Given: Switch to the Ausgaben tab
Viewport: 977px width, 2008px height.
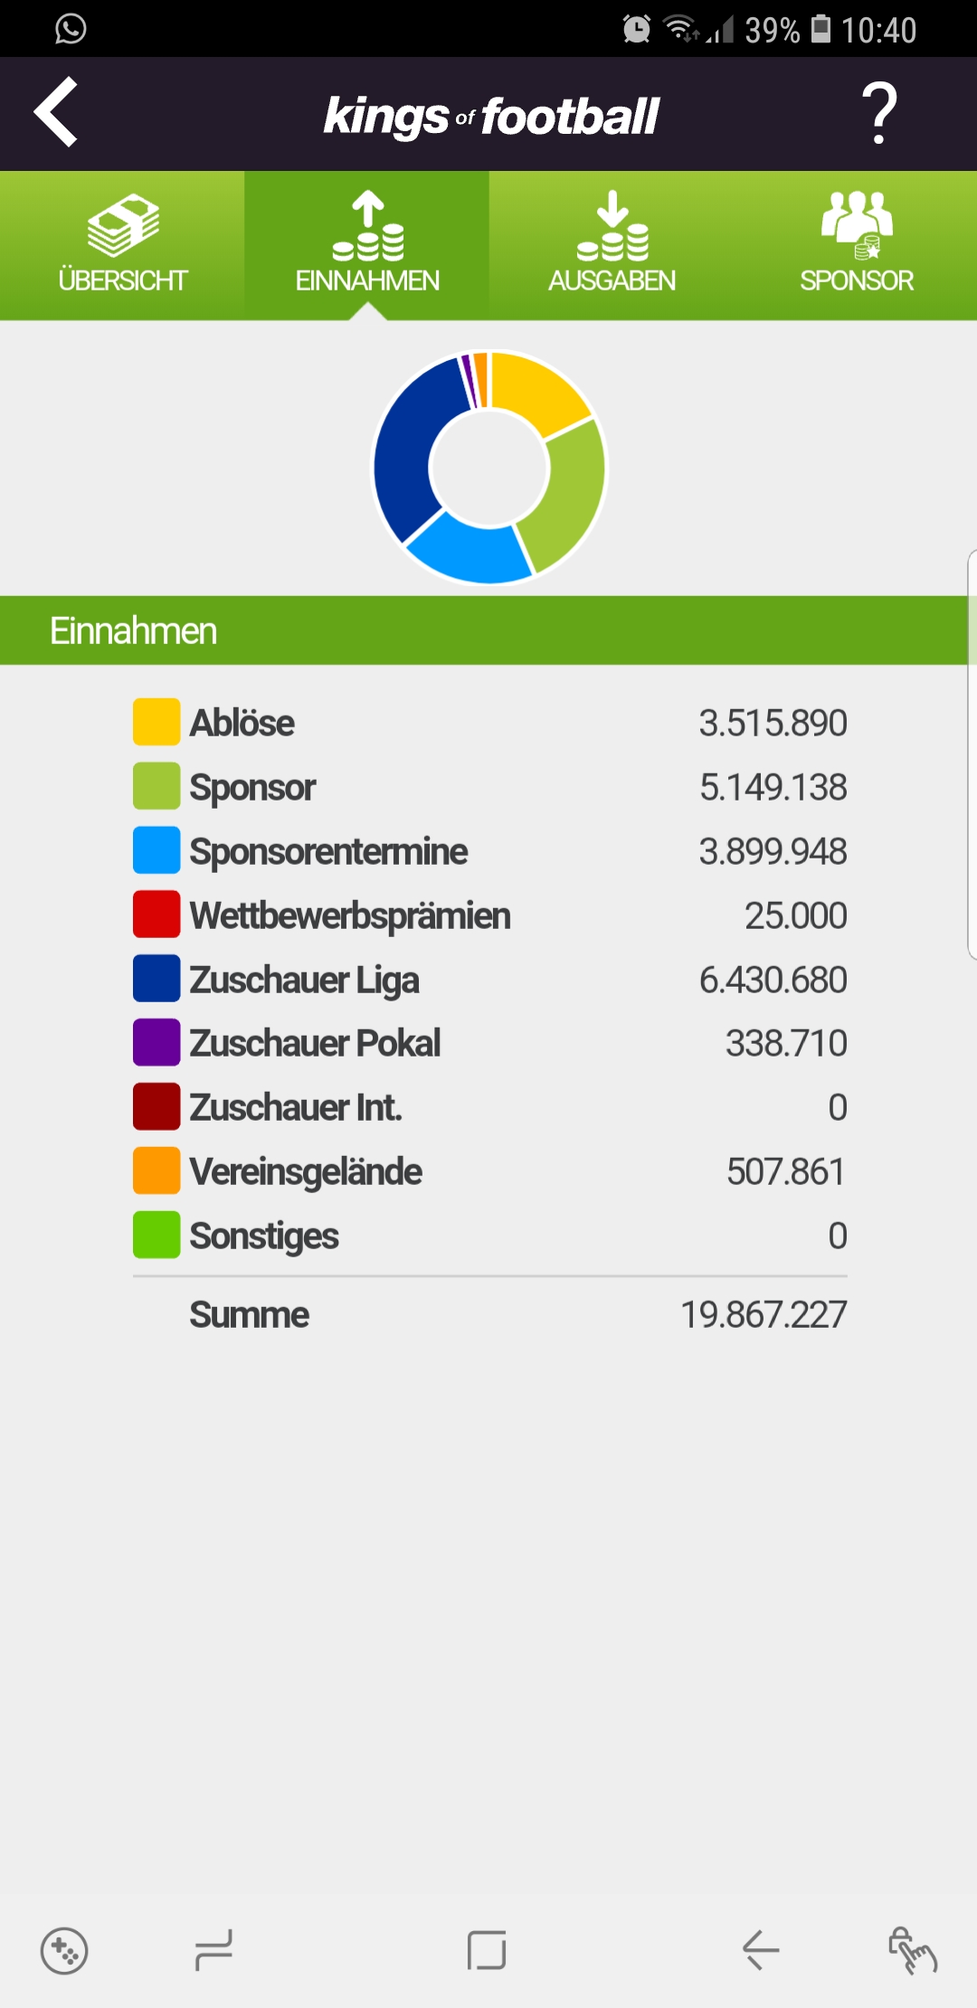Looking at the screenshot, I should click(612, 245).
